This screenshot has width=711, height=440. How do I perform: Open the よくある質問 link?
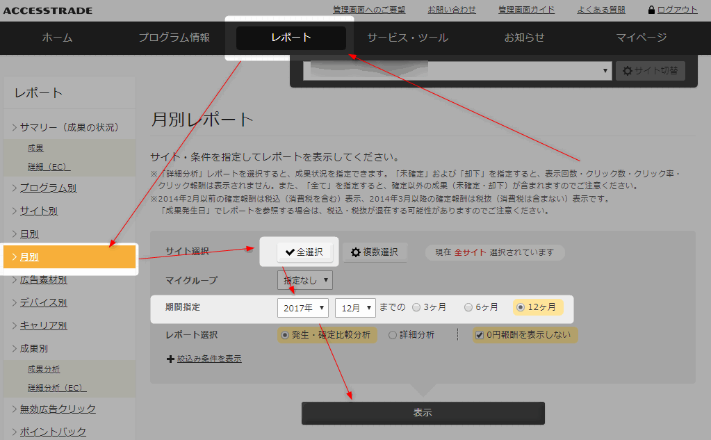coord(600,10)
